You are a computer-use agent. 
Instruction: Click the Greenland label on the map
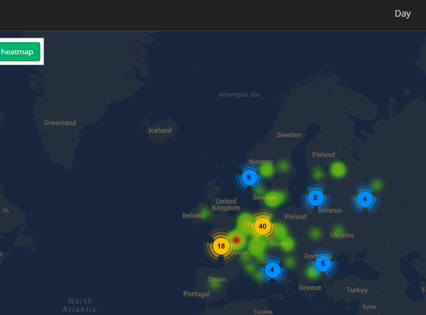[60, 123]
